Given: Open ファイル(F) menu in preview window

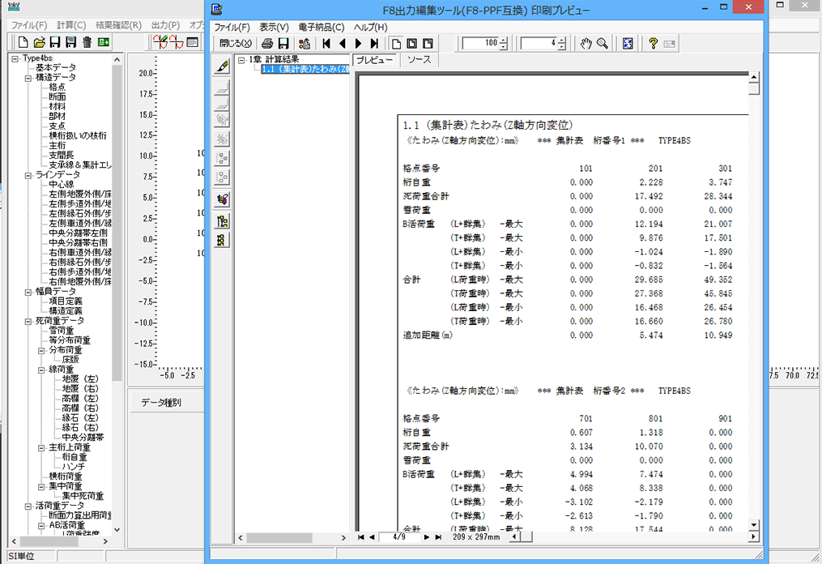Looking at the screenshot, I should [232, 28].
